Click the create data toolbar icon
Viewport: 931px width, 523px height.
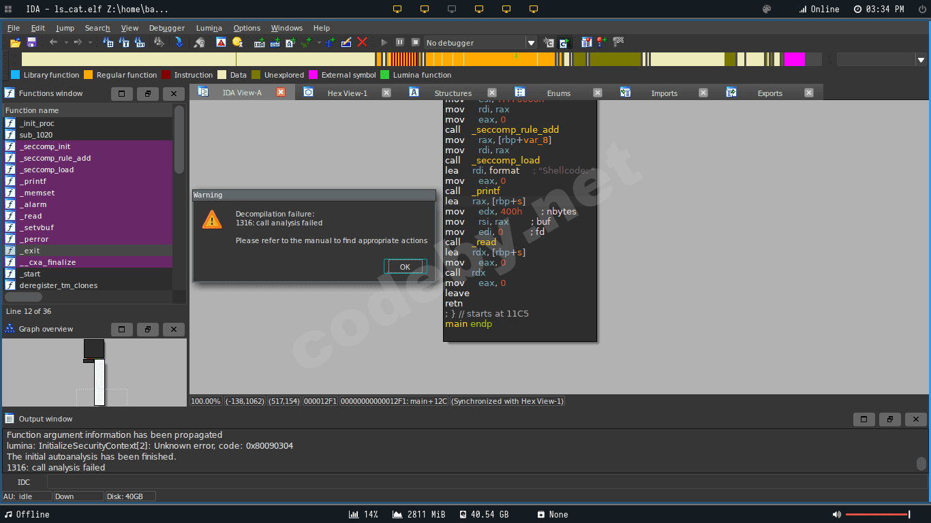pos(275,42)
